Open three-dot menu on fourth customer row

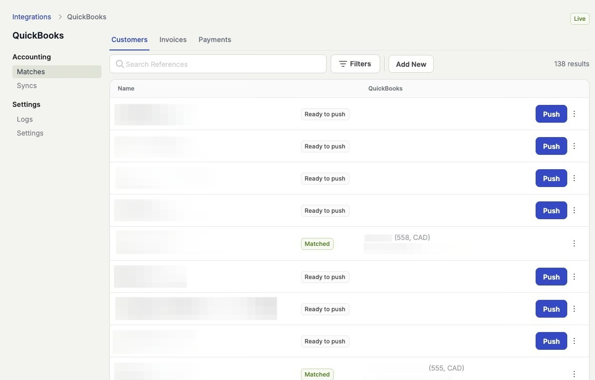point(574,210)
